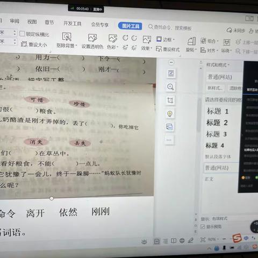Select the Body Text (正文) style
Viewport: 258px width, 258px height.
tap(209, 179)
